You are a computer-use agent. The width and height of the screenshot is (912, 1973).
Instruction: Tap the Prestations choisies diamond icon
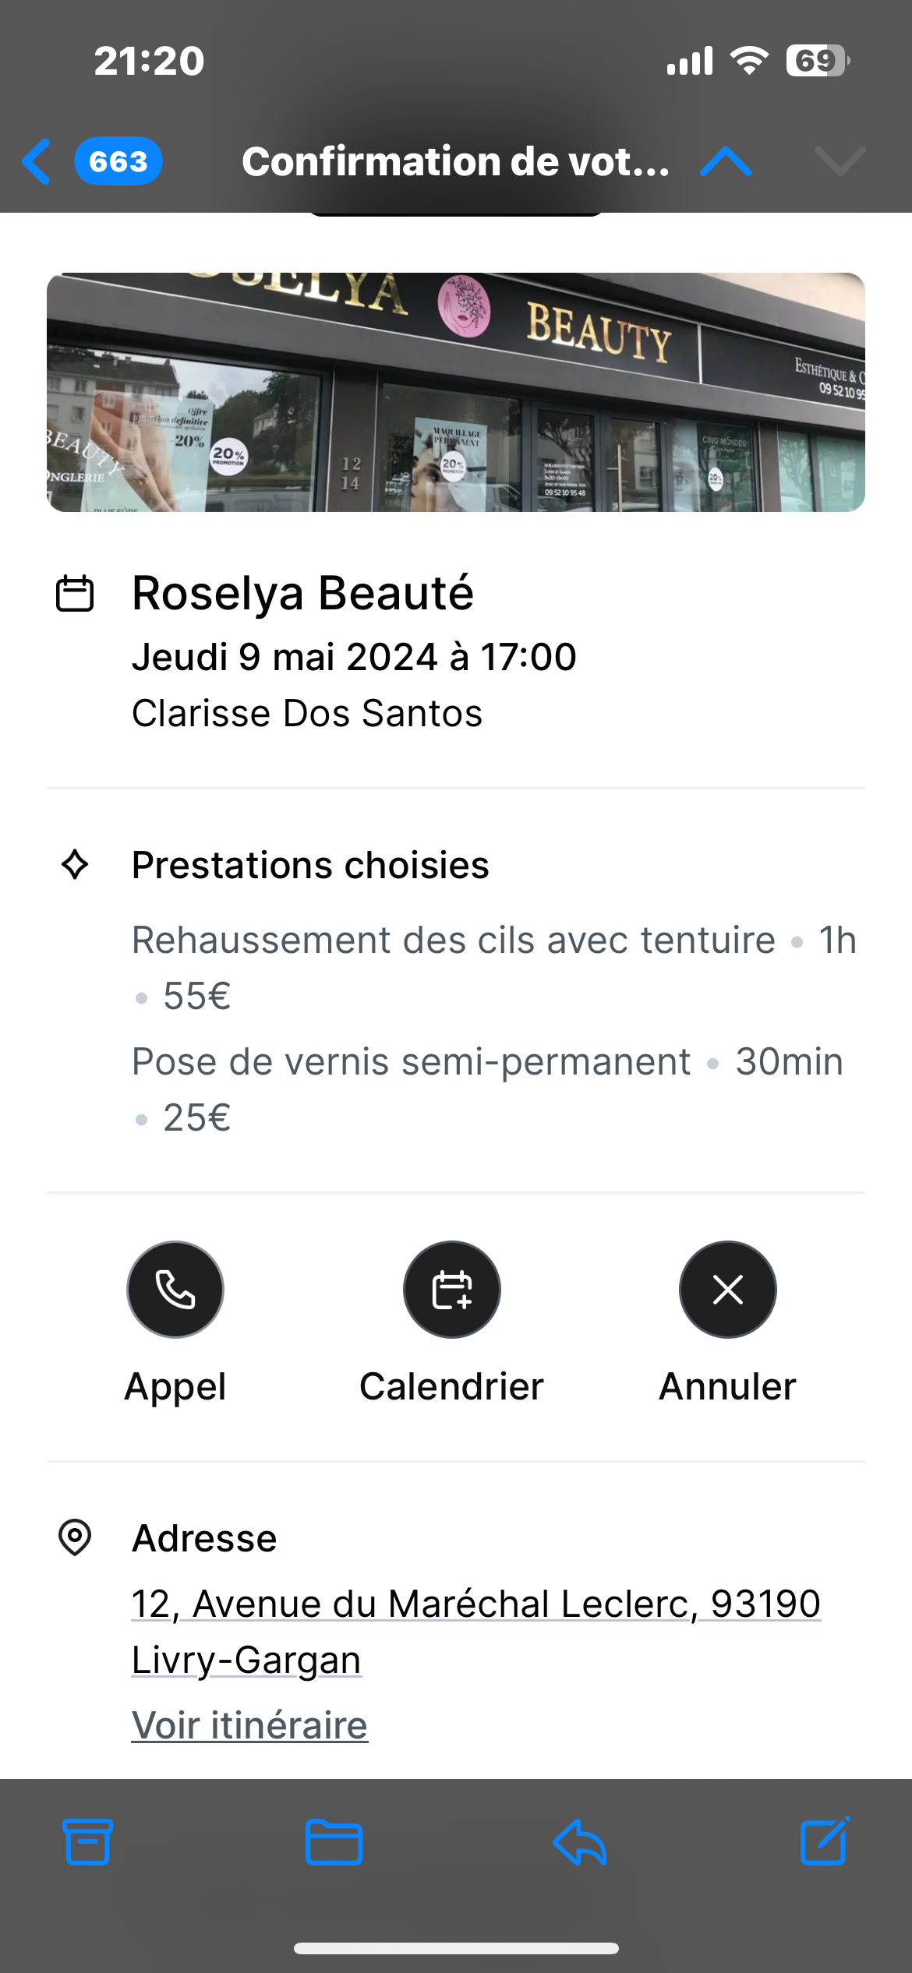tap(75, 865)
